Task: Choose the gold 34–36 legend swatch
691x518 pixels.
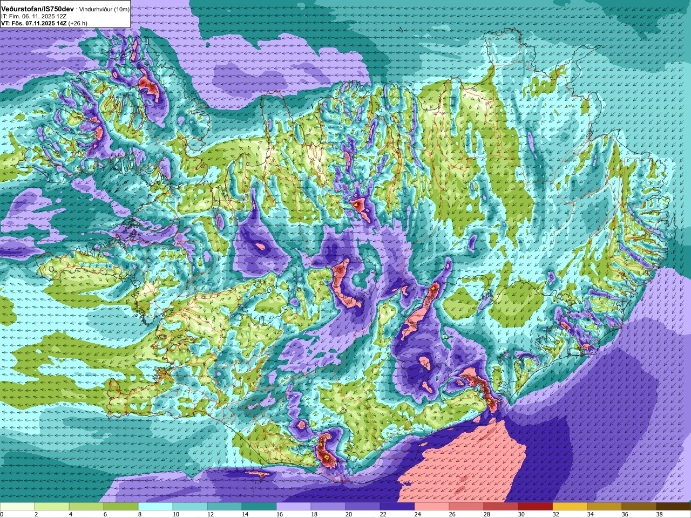Action: [605, 507]
